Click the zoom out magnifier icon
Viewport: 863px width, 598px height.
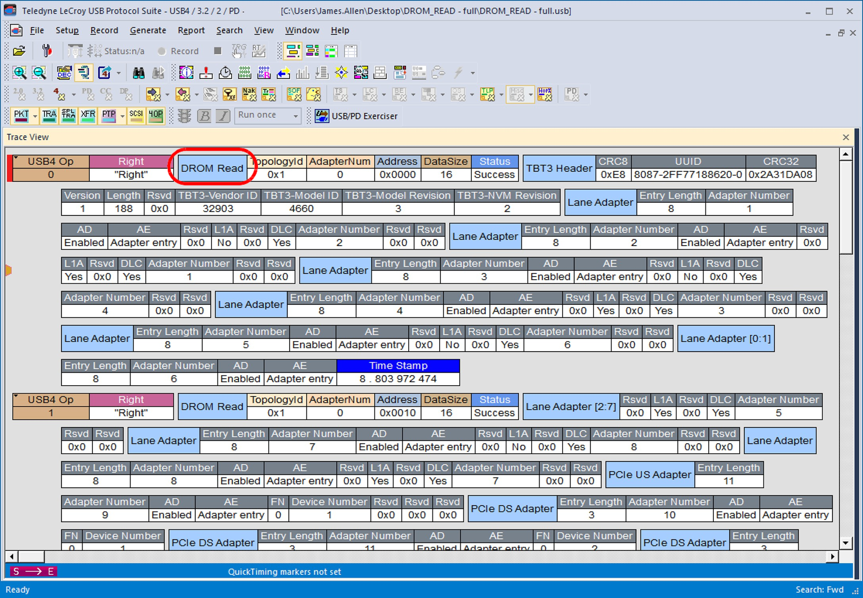click(x=39, y=72)
